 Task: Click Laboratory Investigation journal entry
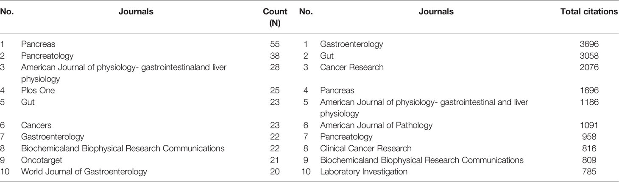[x=364, y=171]
